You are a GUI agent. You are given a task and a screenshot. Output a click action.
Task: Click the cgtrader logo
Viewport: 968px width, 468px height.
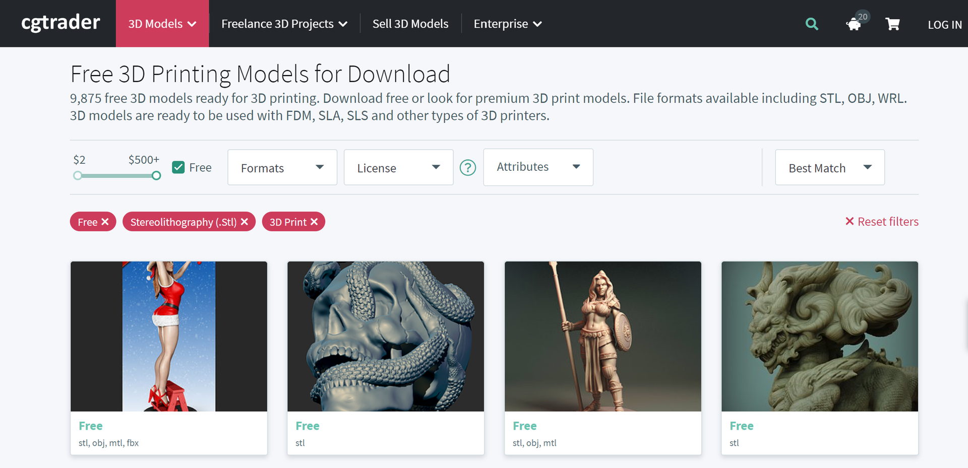point(60,23)
